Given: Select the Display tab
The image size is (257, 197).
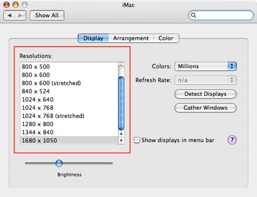Looking at the screenshot, I should pyautogui.click(x=93, y=38).
